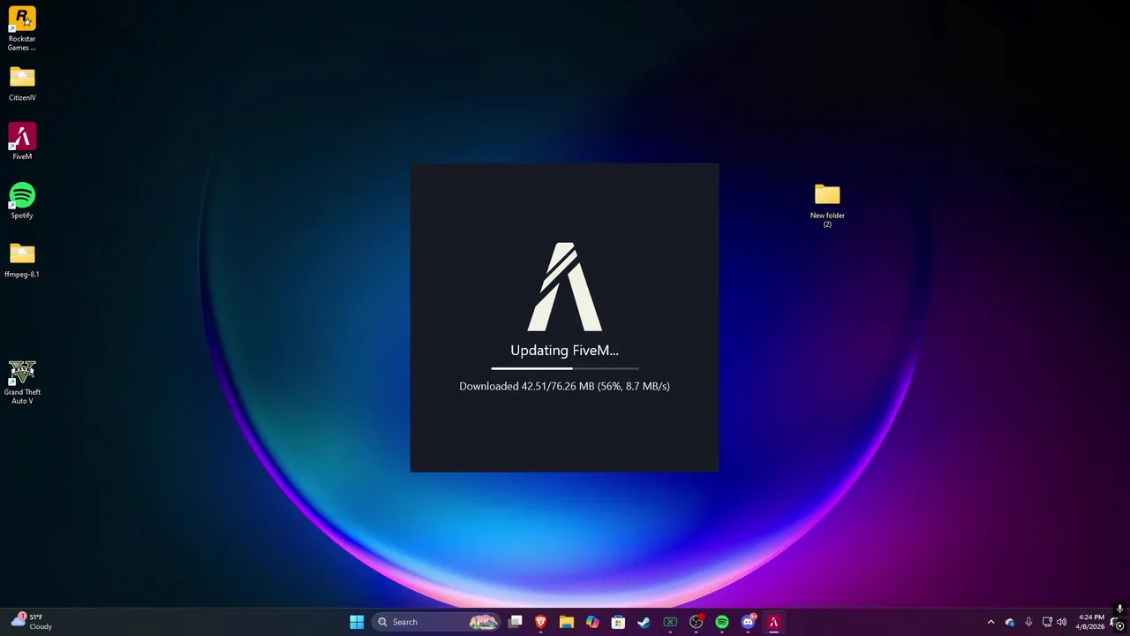The image size is (1130, 636).
Task: Open Brave browser from the taskbar
Action: pyautogui.click(x=541, y=622)
